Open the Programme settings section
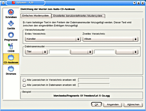 coord(11,37)
